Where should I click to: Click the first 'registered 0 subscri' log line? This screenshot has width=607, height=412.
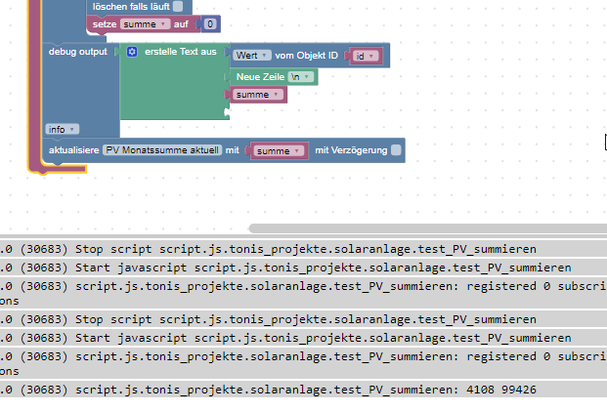[303, 293]
